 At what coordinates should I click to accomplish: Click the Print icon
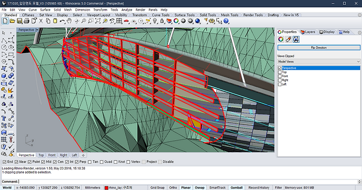pos(27,21)
